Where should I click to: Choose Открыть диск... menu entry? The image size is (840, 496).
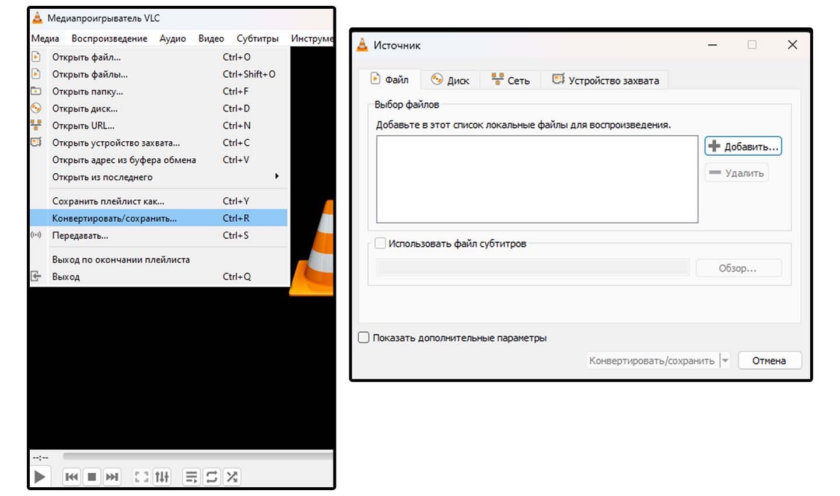pyautogui.click(x=158, y=108)
